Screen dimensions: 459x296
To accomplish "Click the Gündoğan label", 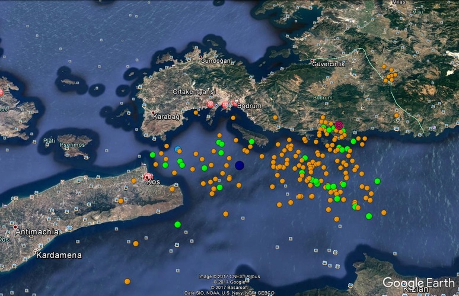I will coord(215,61).
